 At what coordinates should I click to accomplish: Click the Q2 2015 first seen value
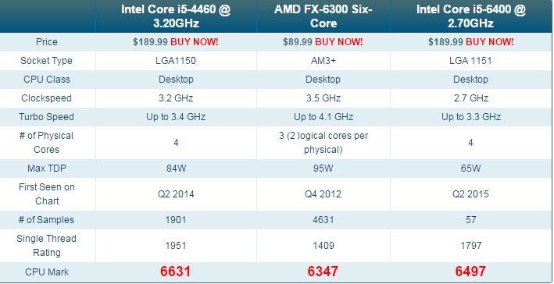click(x=470, y=194)
